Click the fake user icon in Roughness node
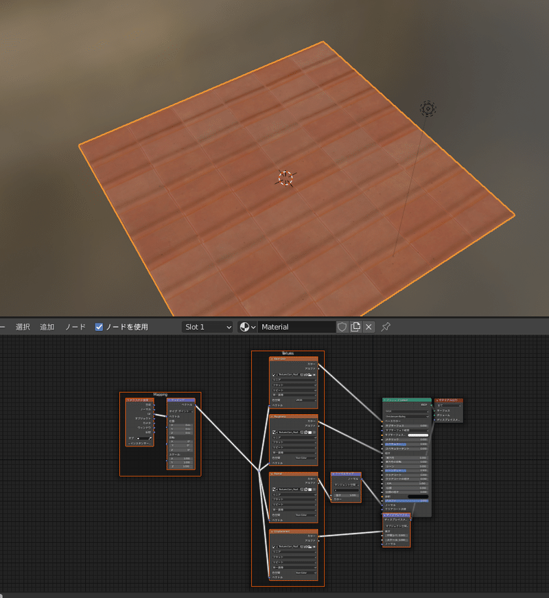The image size is (549, 598). coord(301,433)
